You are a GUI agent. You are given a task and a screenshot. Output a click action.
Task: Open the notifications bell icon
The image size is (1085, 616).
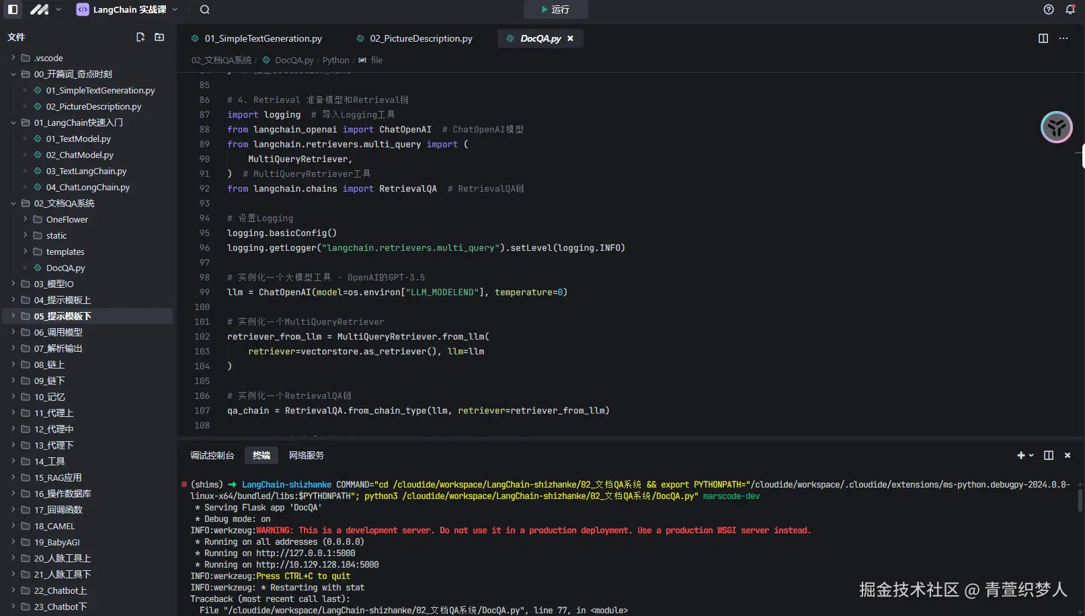pos(1070,9)
